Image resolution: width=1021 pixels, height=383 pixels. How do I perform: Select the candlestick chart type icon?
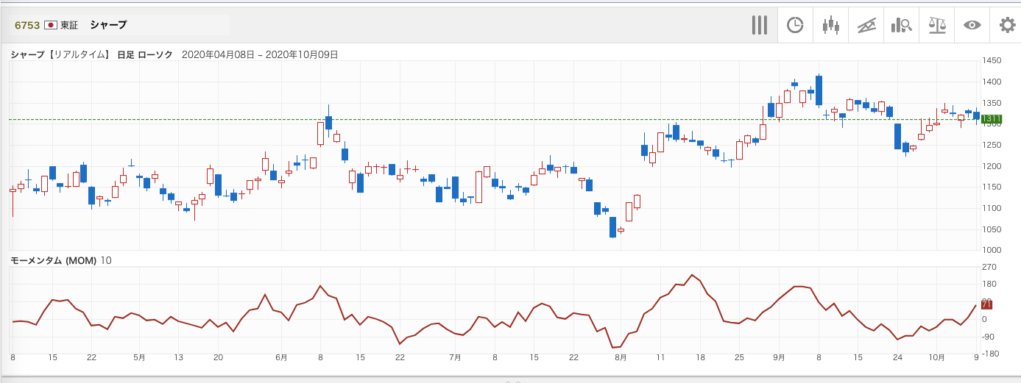pos(830,25)
